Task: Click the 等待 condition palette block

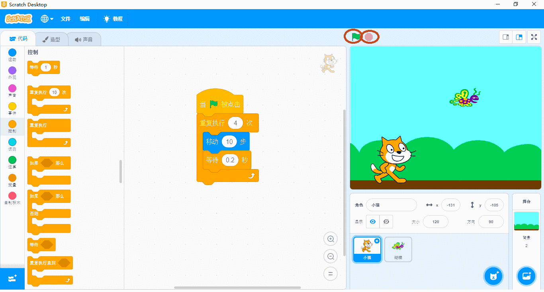Action: [41, 245]
